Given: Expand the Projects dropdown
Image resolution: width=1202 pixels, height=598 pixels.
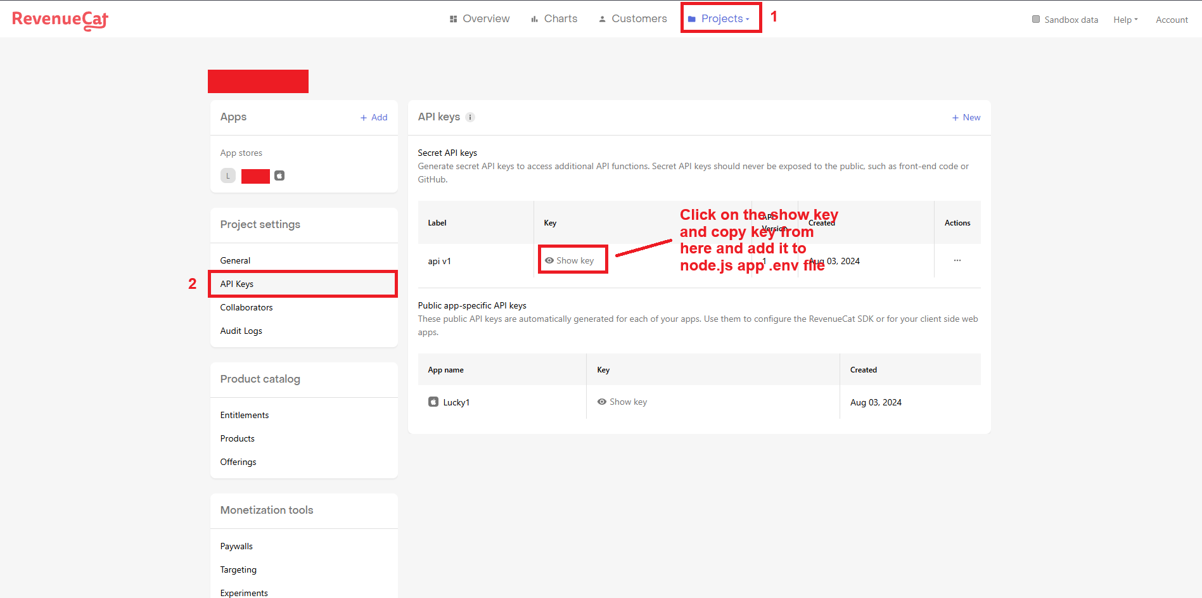Looking at the screenshot, I should click(721, 19).
